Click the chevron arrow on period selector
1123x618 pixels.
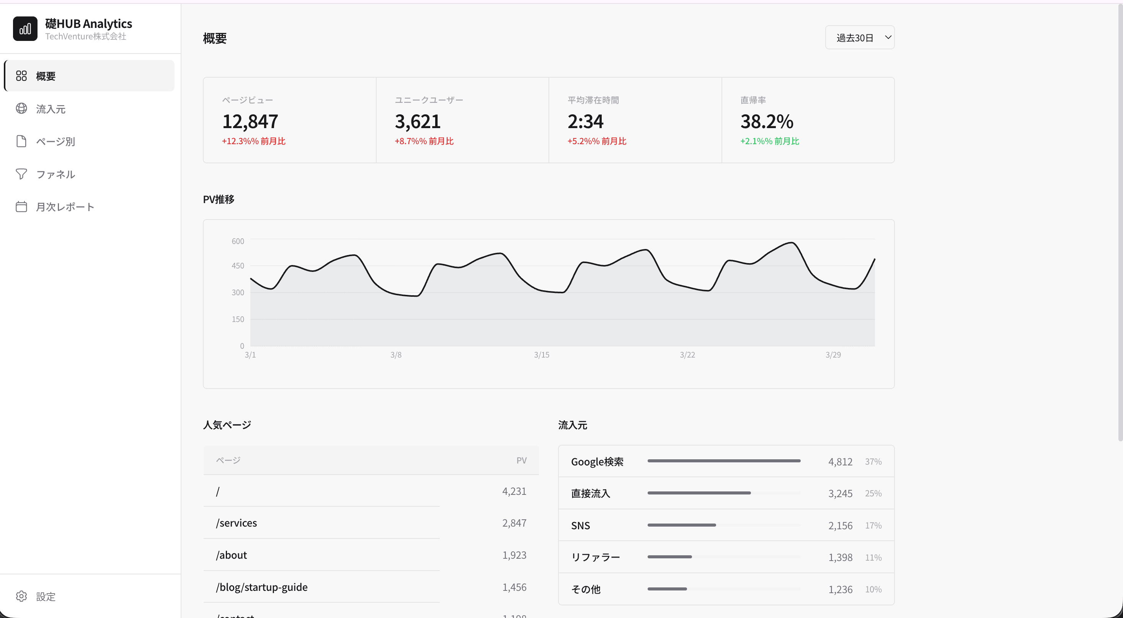coord(888,37)
